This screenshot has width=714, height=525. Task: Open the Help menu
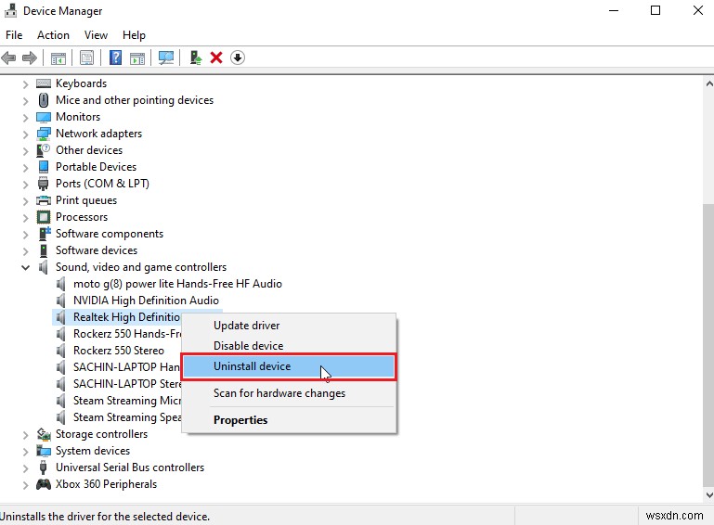pos(134,35)
